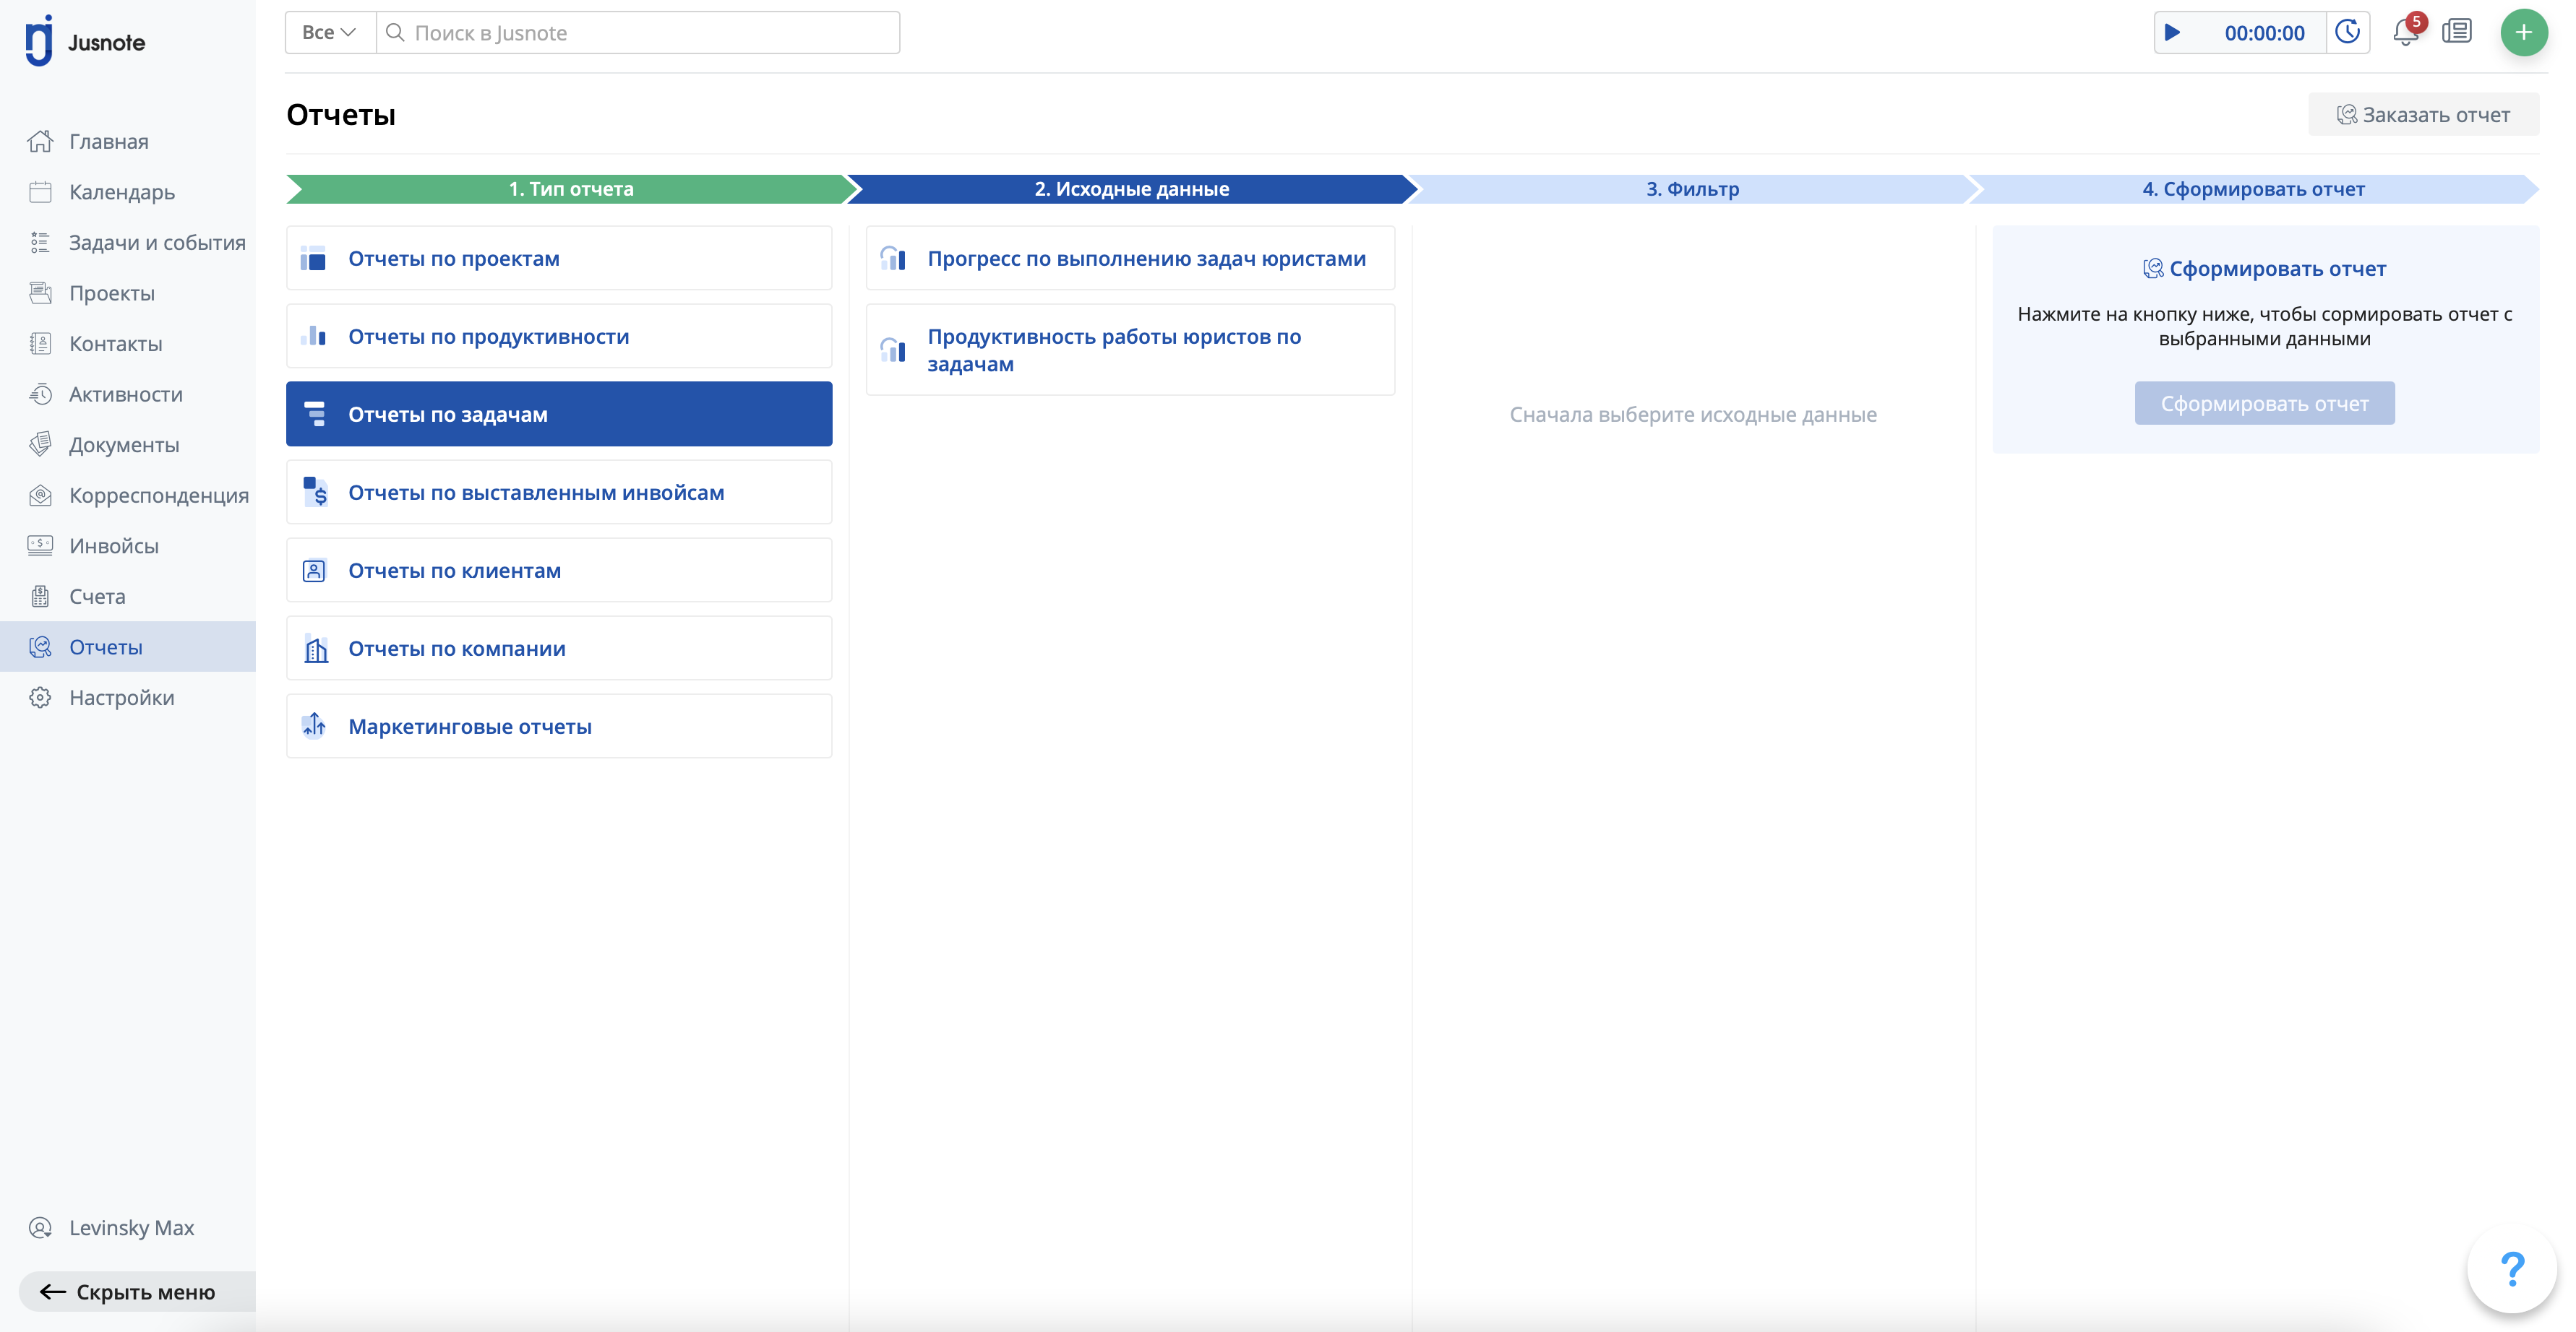Open the time log clock icon
2576x1332 pixels.
point(2347,33)
